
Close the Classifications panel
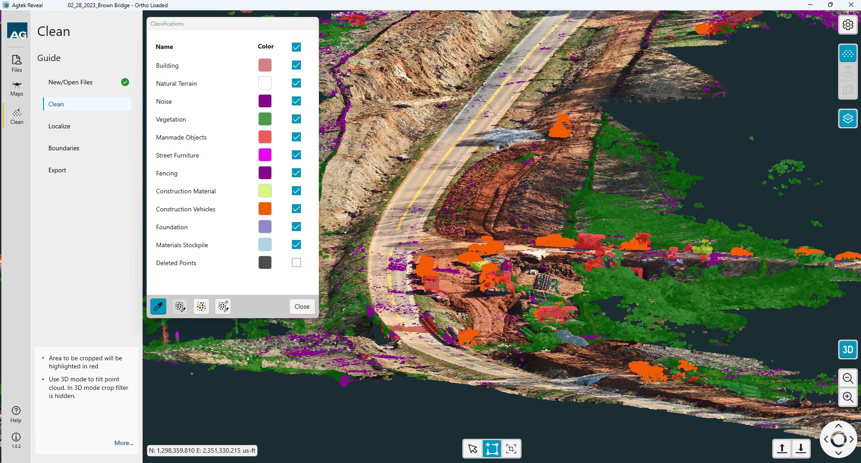[x=302, y=306]
